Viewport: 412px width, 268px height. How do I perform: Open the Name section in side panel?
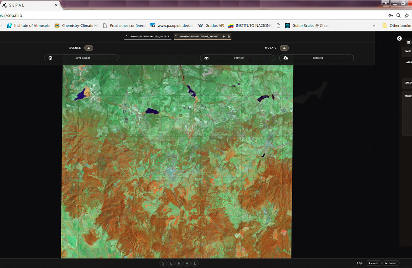click(x=408, y=51)
